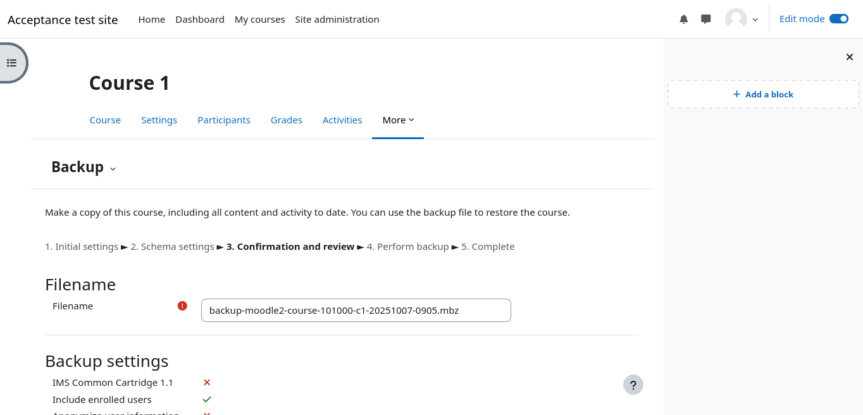The image size is (863, 415).
Task: Open the notifications bell
Action: 683,19
